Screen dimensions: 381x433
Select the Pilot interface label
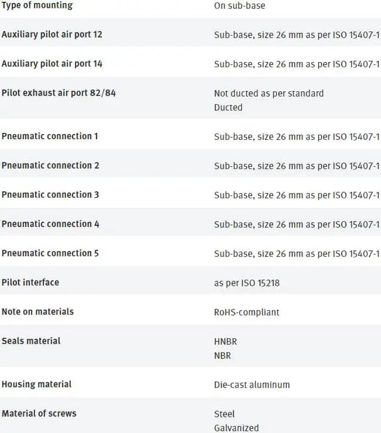pos(30,282)
